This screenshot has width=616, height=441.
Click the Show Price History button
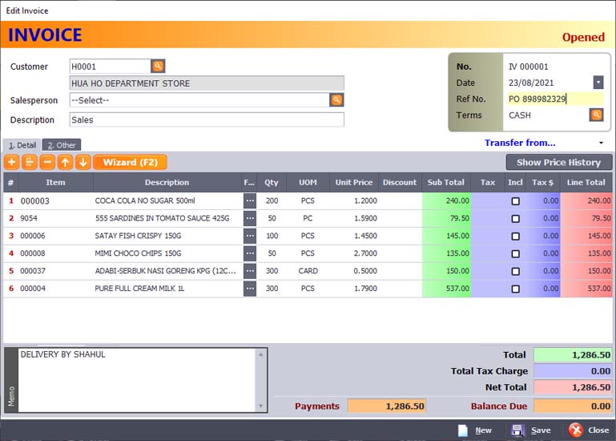click(558, 162)
